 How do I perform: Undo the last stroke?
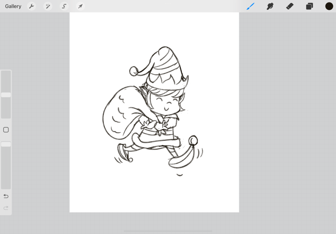6,196
